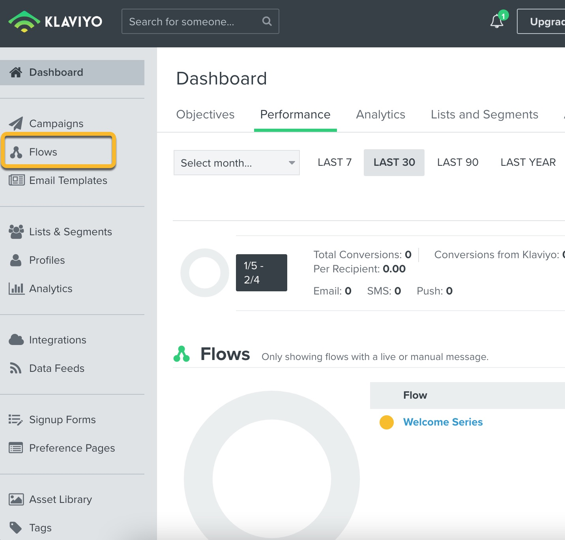Click the green Flows section icon
The width and height of the screenshot is (565, 540).
181,354
